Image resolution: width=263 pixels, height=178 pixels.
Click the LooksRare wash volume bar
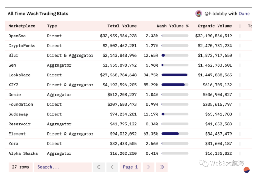(175, 75)
